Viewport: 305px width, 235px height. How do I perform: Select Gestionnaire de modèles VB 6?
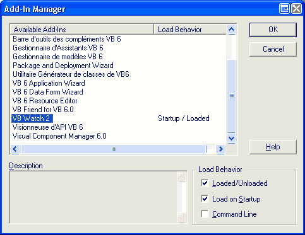pyautogui.click(x=57, y=57)
